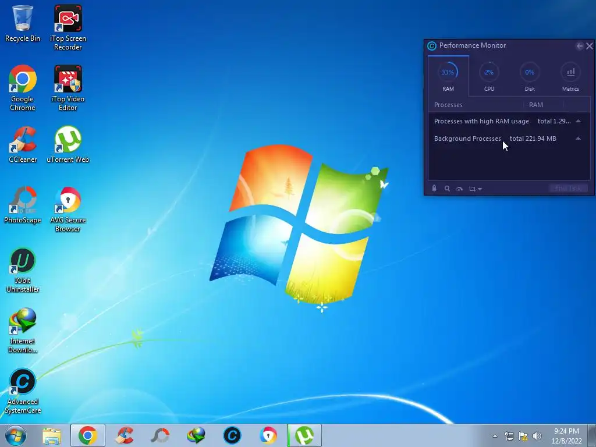Select AVG Secure Browser desktop shortcut

click(68, 209)
